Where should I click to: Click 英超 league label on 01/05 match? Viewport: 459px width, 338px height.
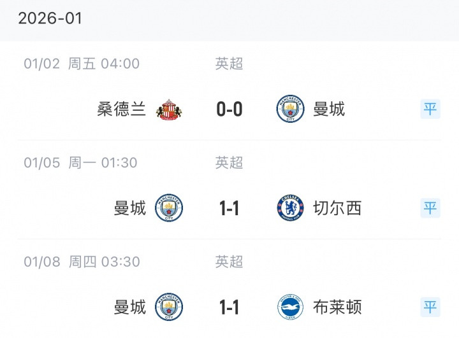pos(229,162)
